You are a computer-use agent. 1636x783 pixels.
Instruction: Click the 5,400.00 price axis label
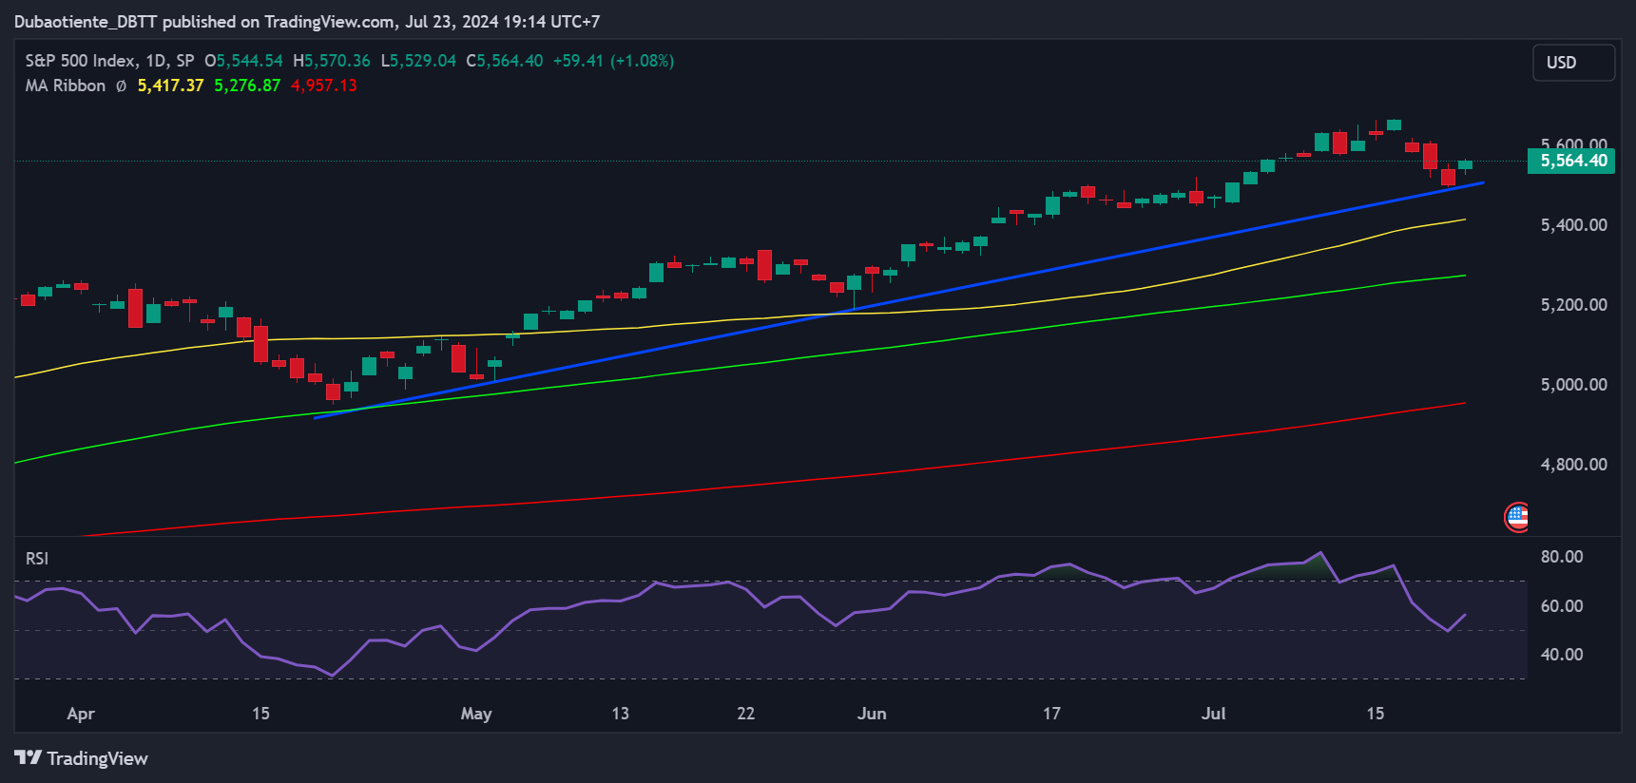(1573, 225)
